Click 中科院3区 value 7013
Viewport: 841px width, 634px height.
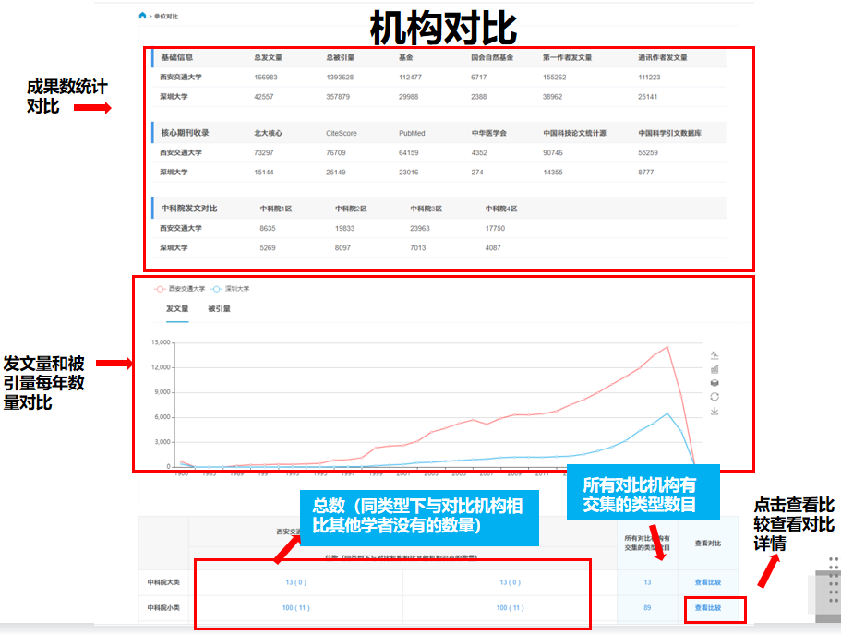coord(418,248)
